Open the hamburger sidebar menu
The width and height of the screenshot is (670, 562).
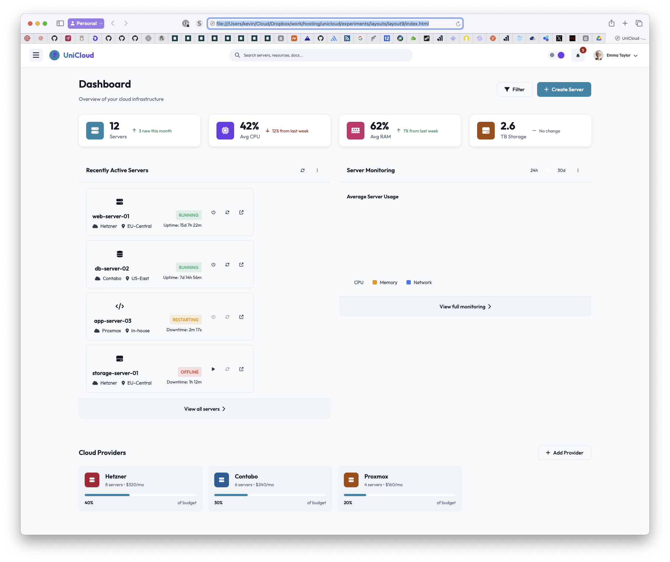click(x=36, y=55)
